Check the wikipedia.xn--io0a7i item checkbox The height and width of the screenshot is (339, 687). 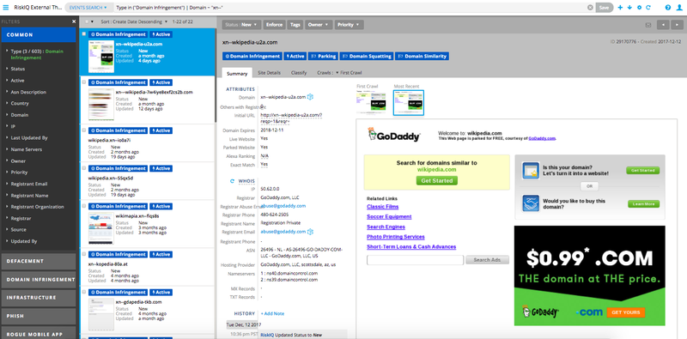coord(84,130)
